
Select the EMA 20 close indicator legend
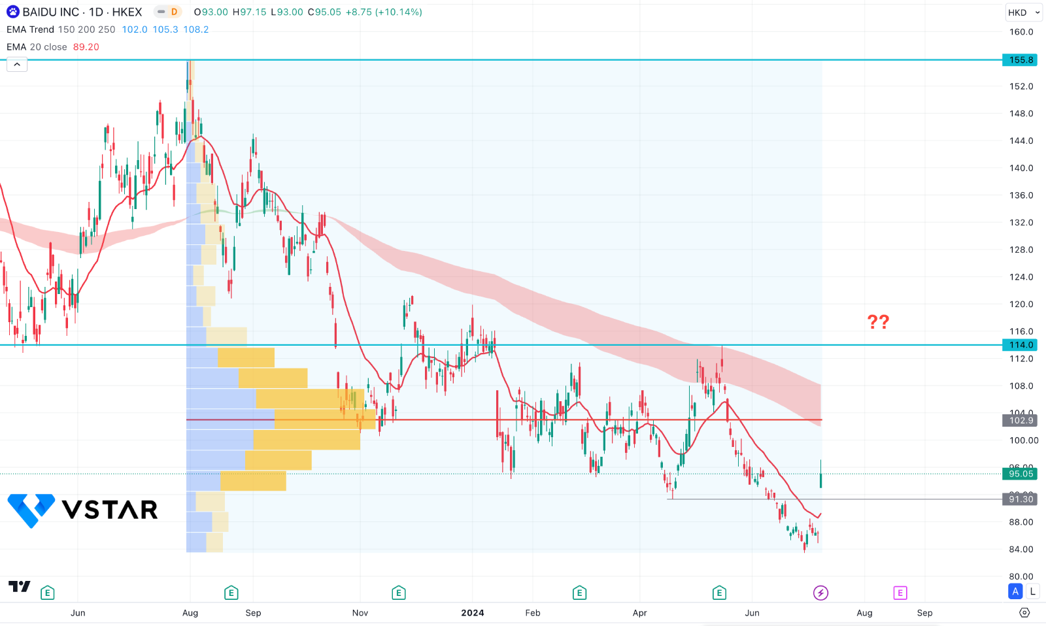tap(37, 47)
